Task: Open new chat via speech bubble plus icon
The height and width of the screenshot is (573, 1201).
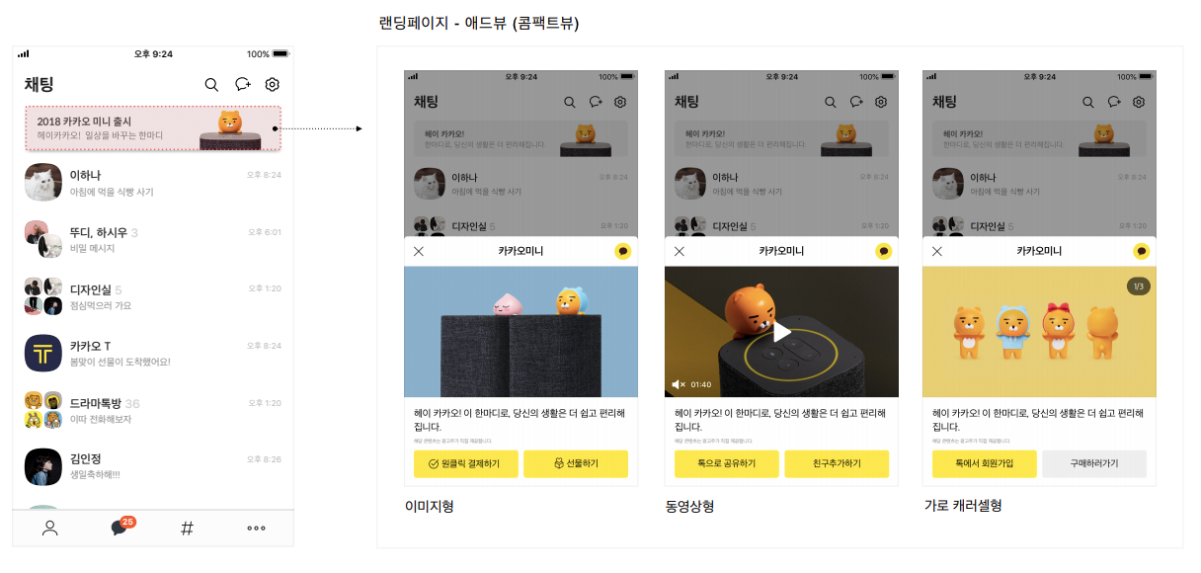Action: [x=242, y=85]
